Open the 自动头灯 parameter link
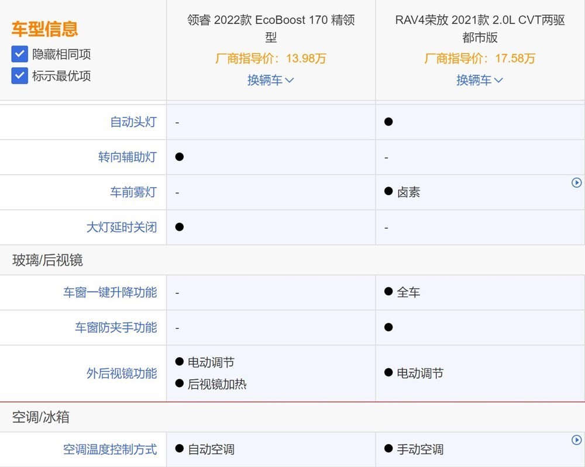The height and width of the screenshot is (467, 585). 133,122
